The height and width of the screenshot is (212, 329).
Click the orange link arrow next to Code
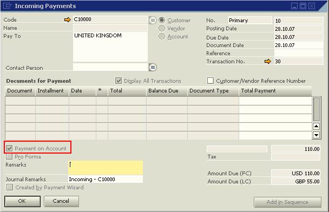(67, 19)
